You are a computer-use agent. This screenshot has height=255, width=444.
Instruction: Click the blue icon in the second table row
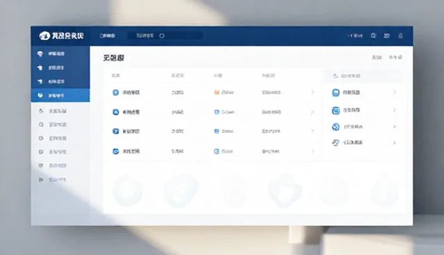click(x=116, y=112)
